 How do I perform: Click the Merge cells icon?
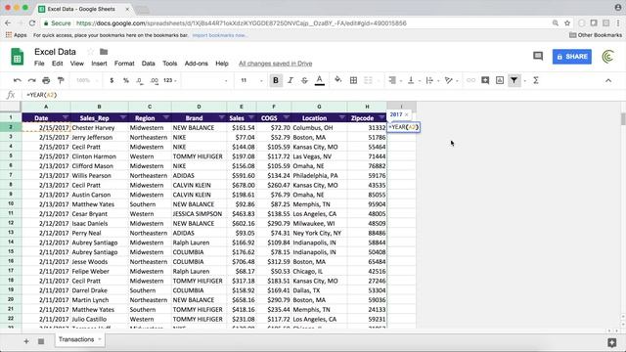tap(368, 80)
